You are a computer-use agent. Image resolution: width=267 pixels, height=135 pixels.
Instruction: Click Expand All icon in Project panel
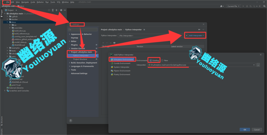pyautogui.click(x=53, y=10)
